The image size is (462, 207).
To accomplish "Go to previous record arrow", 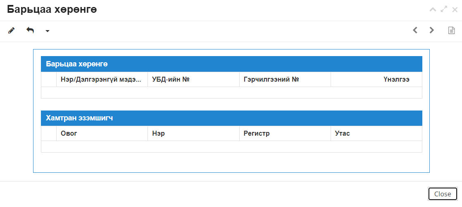I will pyautogui.click(x=415, y=30).
